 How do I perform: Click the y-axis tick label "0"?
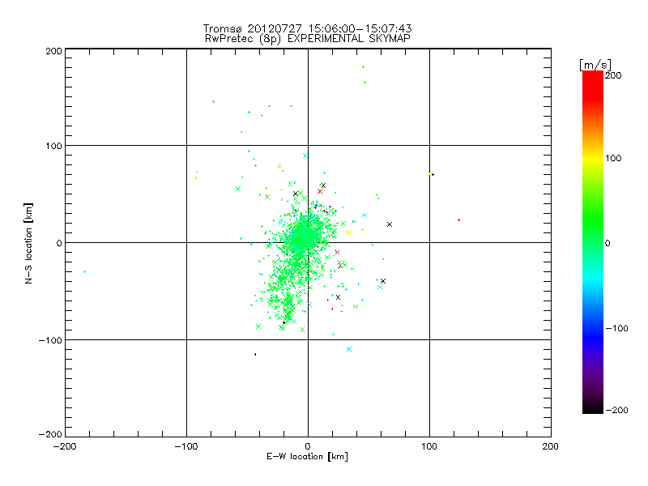coord(59,243)
